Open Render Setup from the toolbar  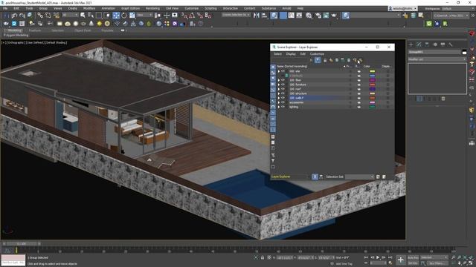318,15
